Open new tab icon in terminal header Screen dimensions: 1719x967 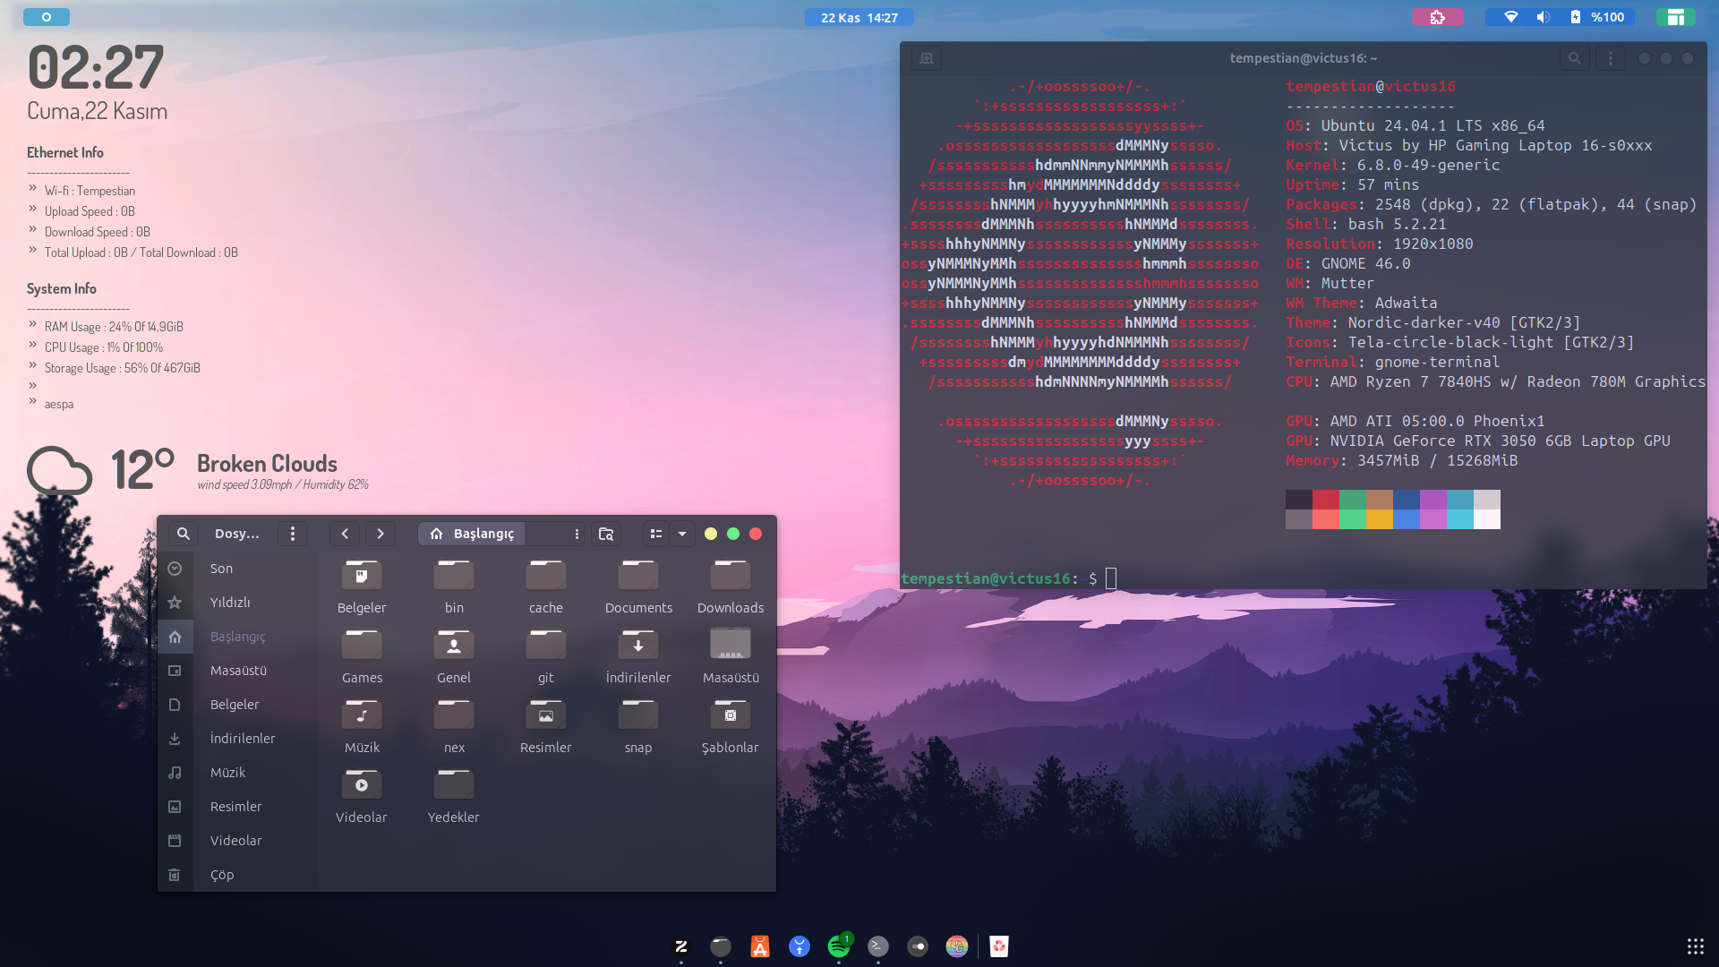(x=927, y=58)
